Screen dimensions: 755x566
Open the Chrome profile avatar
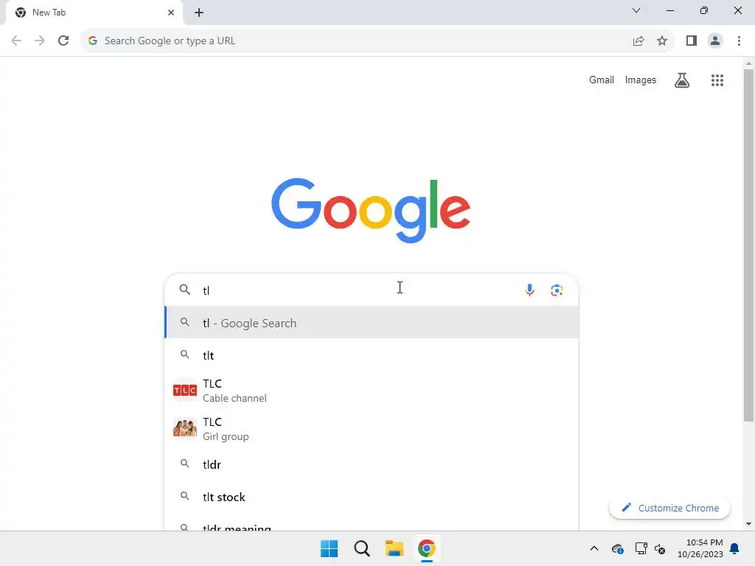click(x=715, y=41)
